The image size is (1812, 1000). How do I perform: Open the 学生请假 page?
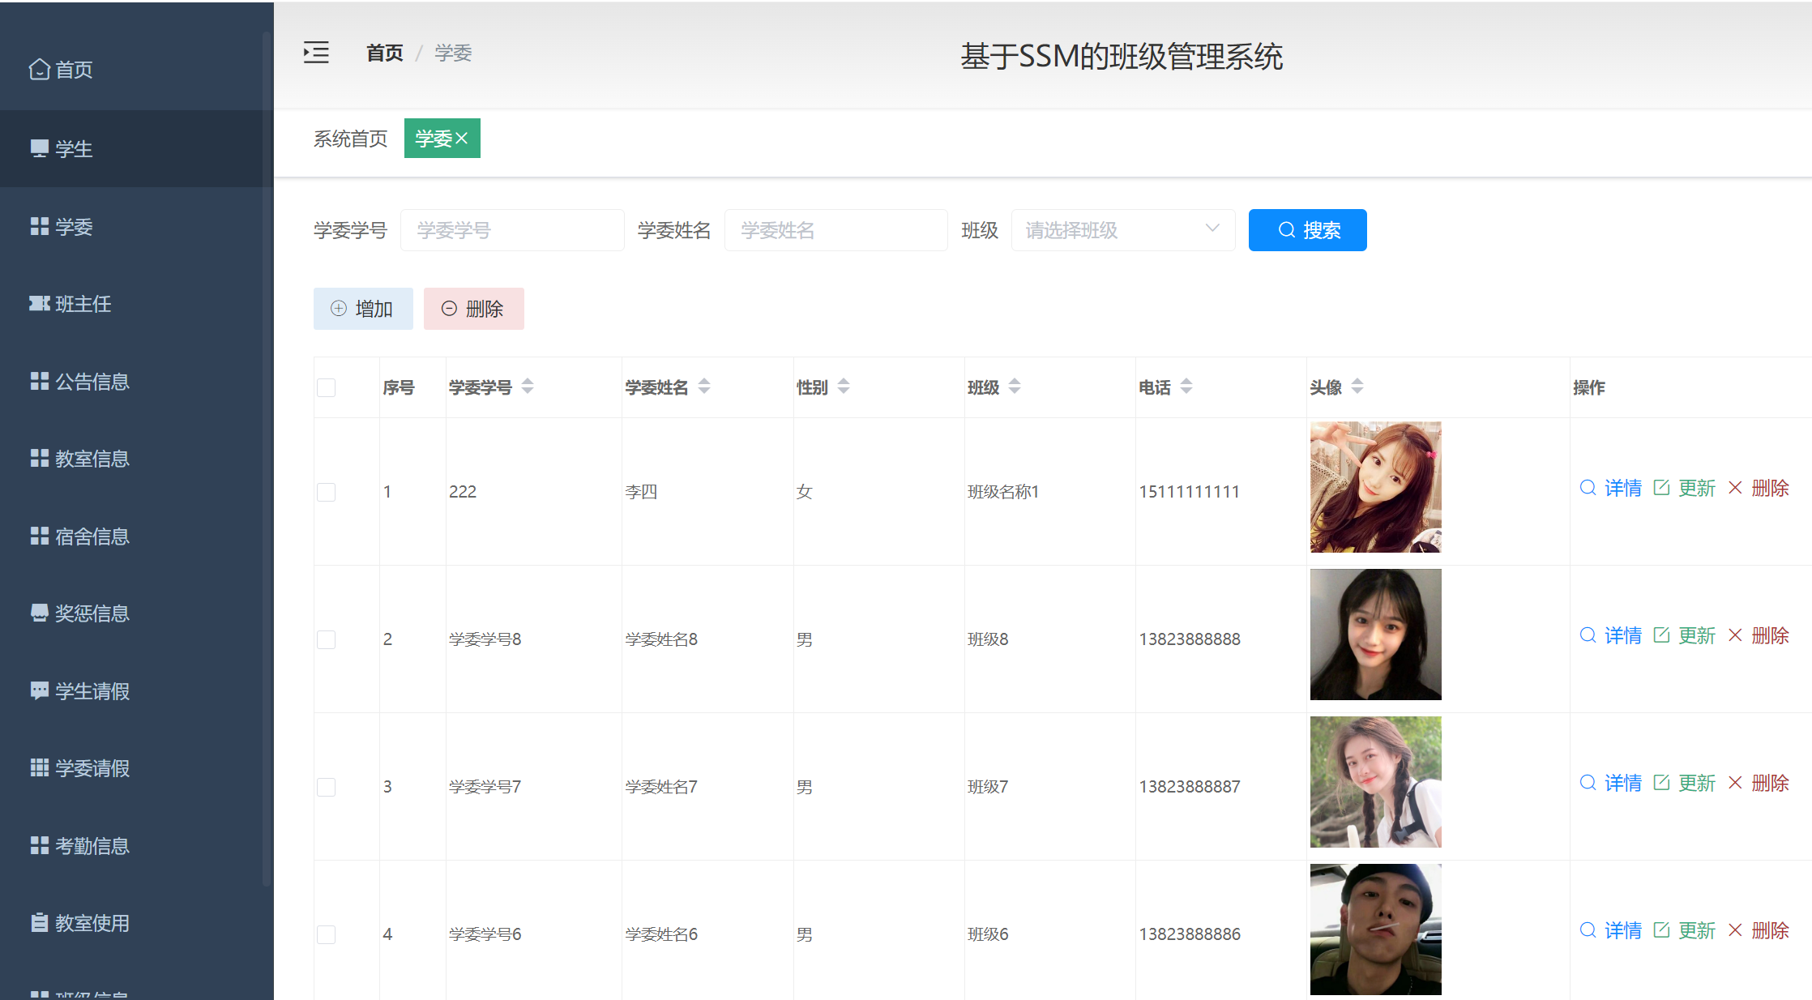tap(91, 690)
